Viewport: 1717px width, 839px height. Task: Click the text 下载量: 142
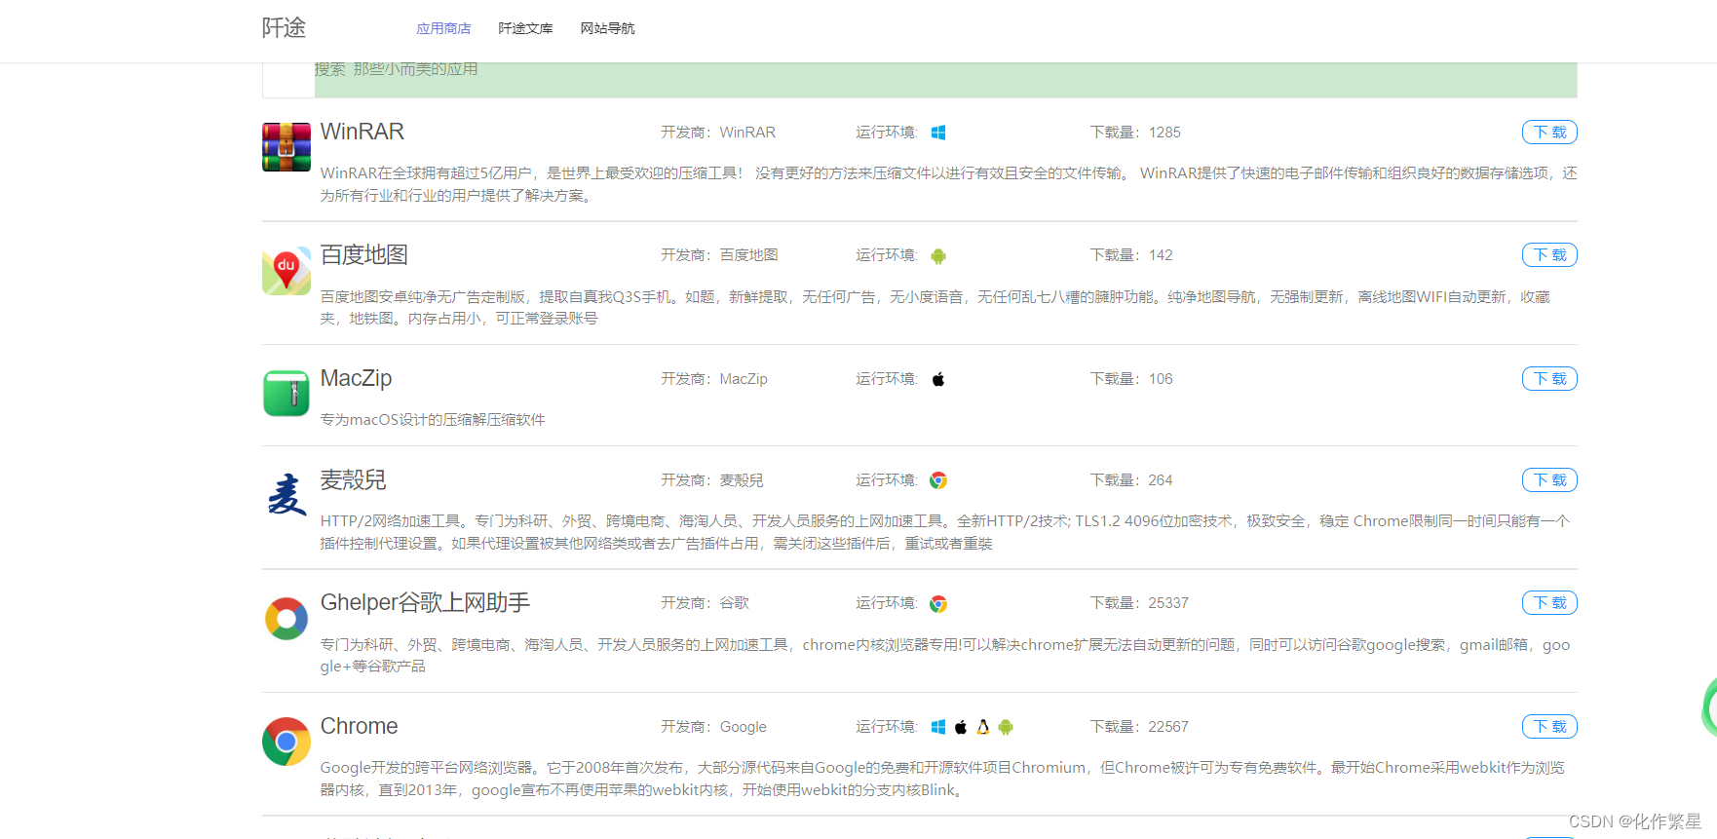tap(1131, 255)
